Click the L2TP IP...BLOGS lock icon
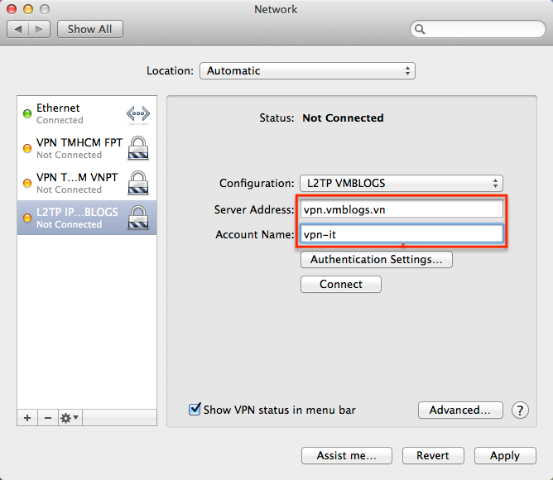Screen dimensions: 553x480 click(138, 218)
